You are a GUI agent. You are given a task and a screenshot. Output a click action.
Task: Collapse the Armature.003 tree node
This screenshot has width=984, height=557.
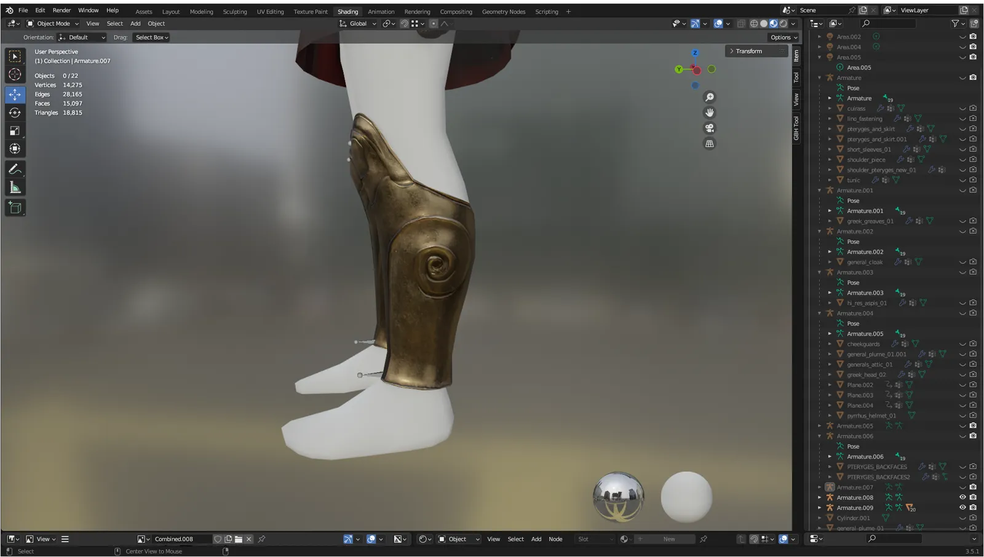[820, 272]
